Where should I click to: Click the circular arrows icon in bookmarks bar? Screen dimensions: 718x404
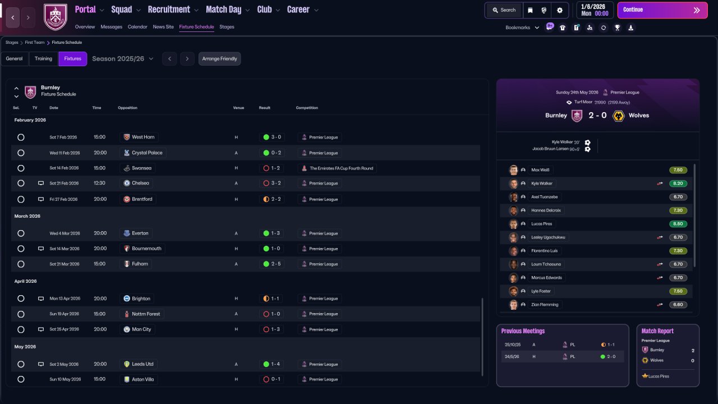[x=604, y=27]
